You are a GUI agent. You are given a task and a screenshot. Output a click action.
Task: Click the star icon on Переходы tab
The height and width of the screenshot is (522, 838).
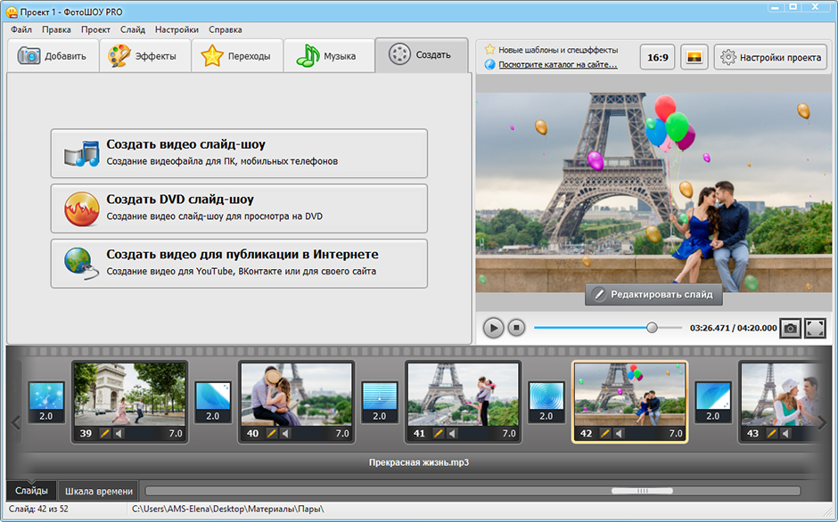(x=211, y=55)
